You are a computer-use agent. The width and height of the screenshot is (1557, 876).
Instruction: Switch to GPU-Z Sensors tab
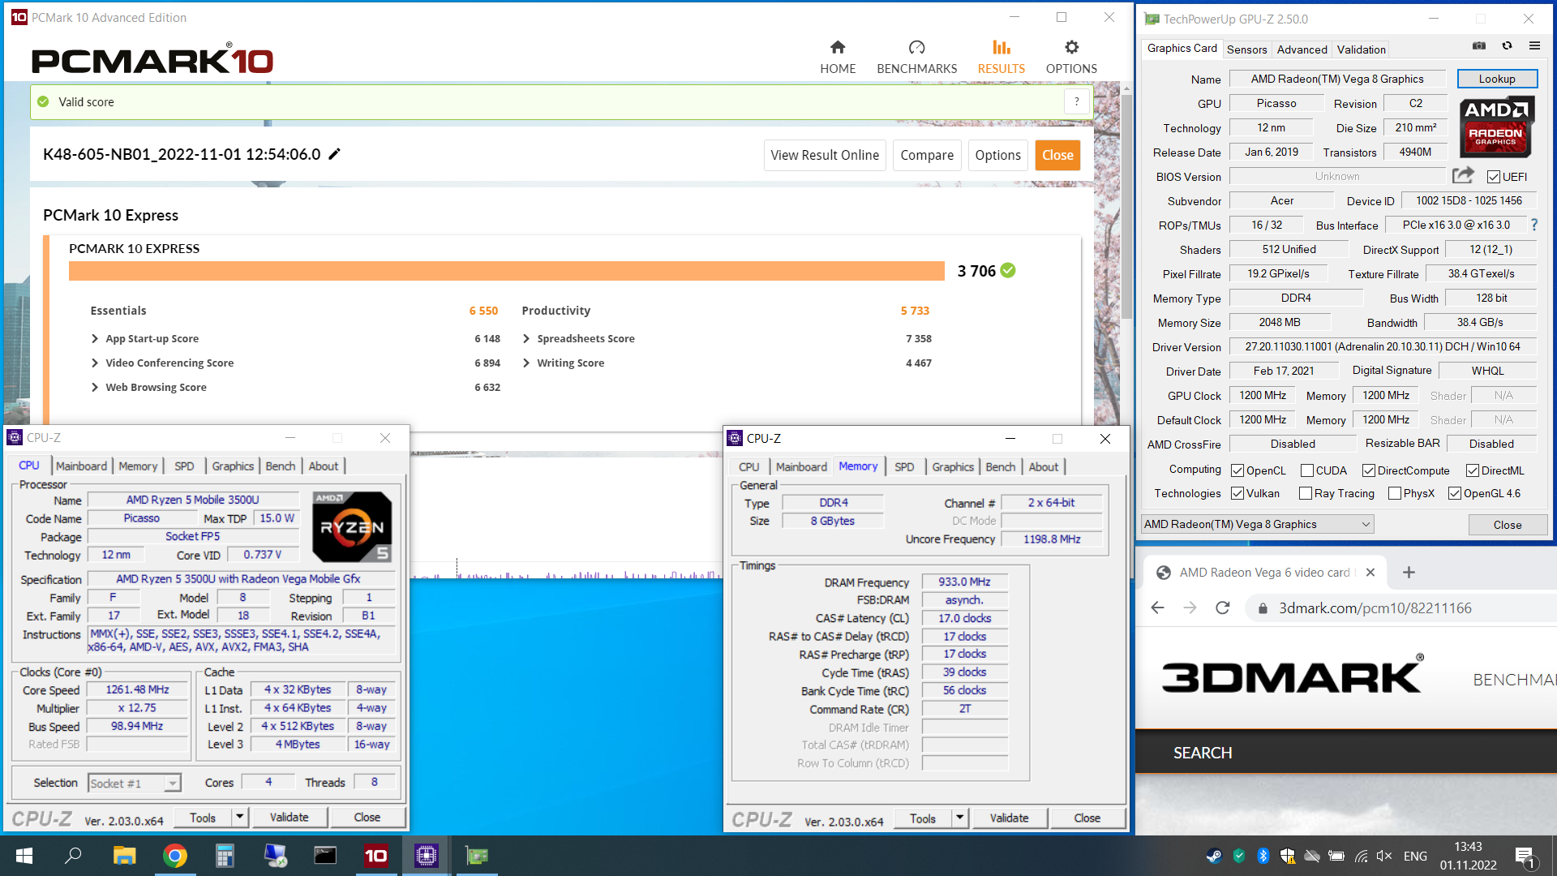tap(1246, 49)
